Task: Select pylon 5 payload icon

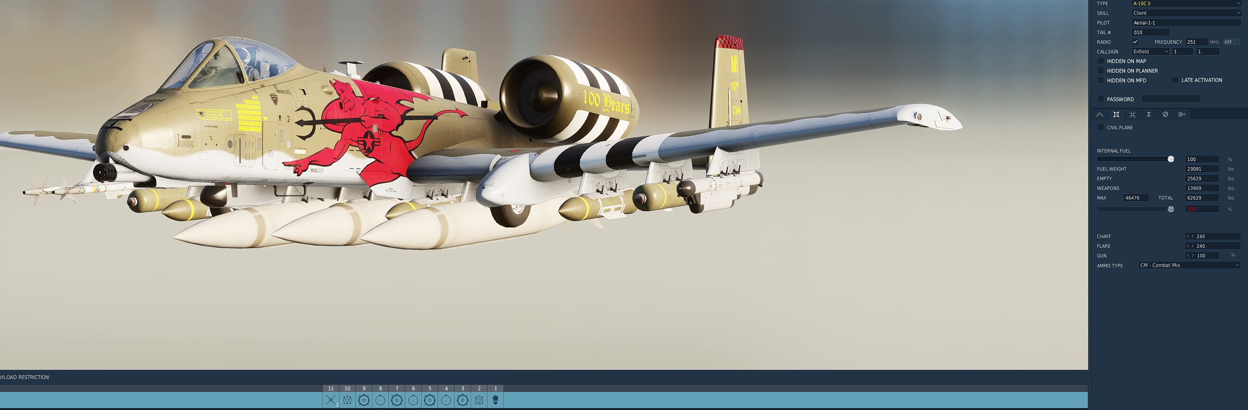Action: (x=430, y=400)
